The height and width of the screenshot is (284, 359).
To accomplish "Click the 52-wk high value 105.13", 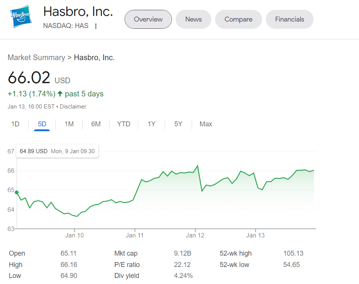I will tap(293, 253).
